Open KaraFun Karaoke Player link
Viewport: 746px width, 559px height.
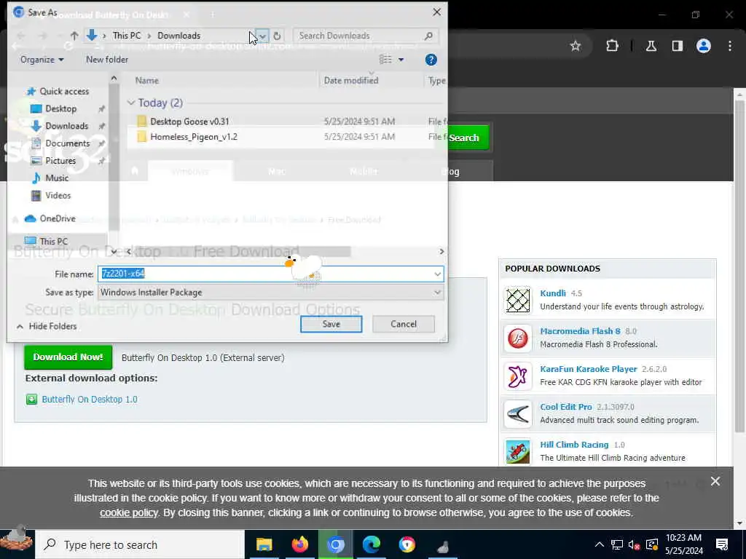pos(589,369)
